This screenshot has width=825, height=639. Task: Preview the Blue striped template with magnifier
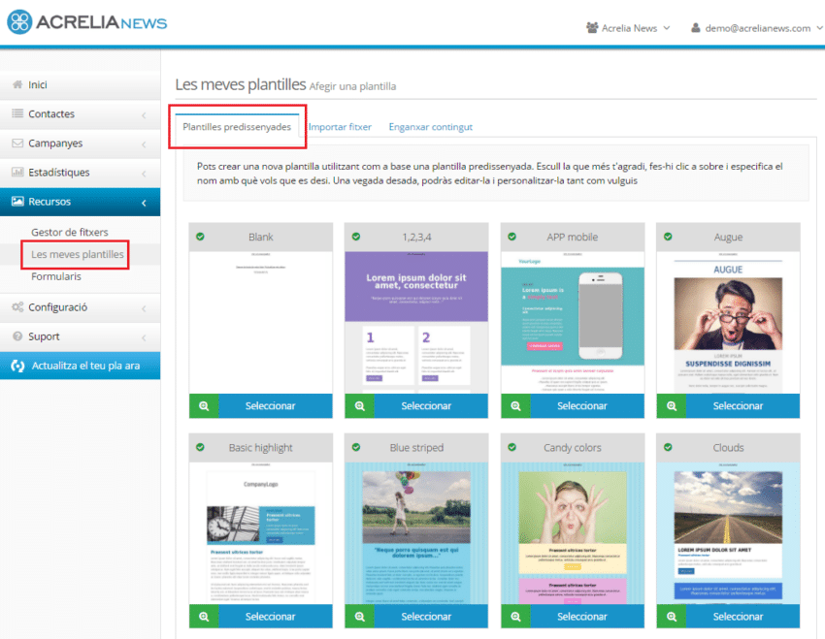[360, 617]
